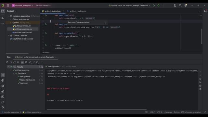Open more run actions in the title bar
This screenshot has height=117, width=208.
pos(163,6)
